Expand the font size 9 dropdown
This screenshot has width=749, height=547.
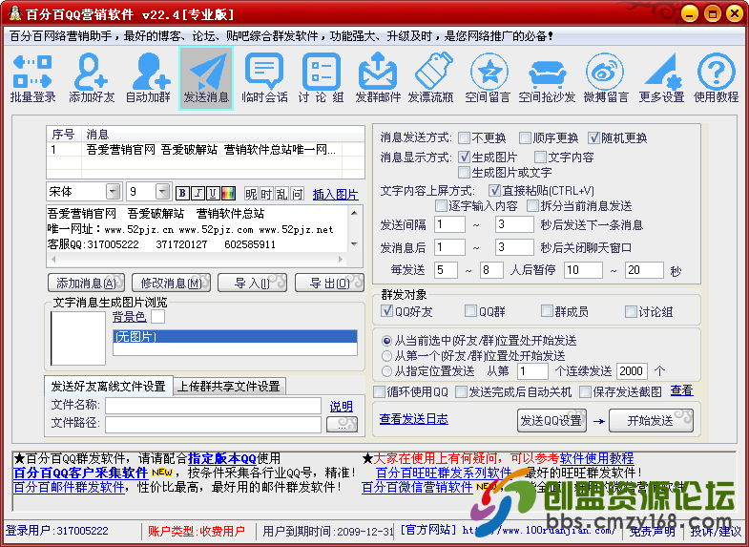click(x=163, y=192)
